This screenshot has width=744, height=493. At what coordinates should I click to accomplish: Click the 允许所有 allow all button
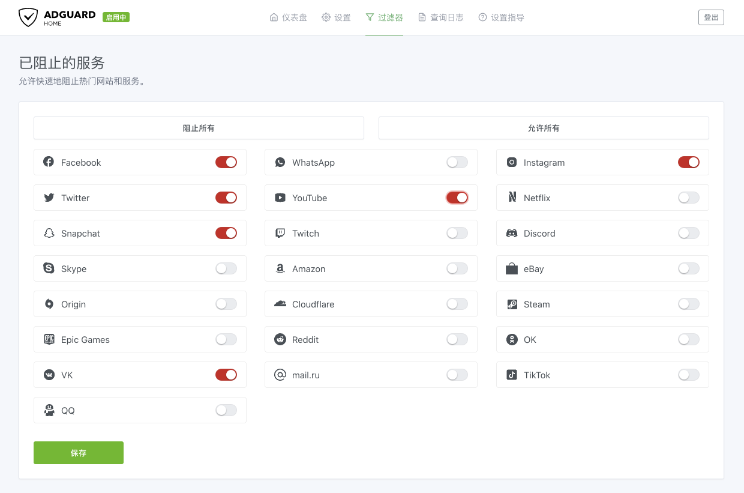pyautogui.click(x=544, y=128)
